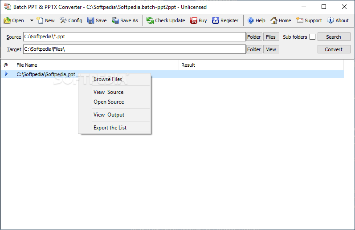Maximize the converter window
355x230 pixels.
(x=324, y=7)
